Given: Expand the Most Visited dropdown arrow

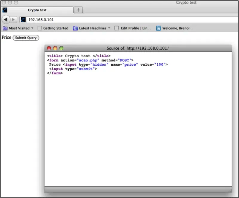Looking at the screenshot, I should pos(32,28).
